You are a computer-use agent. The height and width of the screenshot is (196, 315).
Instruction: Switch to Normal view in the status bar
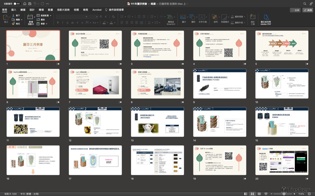[x=246, y=194]
